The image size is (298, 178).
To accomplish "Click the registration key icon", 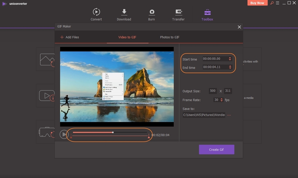I will [x=271, y=3].
